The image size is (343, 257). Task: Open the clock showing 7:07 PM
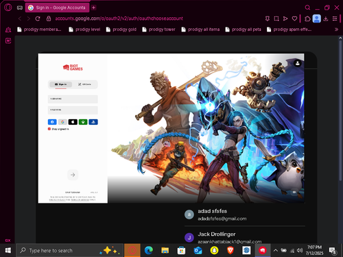pyautogui.click(x=314, y=250)
